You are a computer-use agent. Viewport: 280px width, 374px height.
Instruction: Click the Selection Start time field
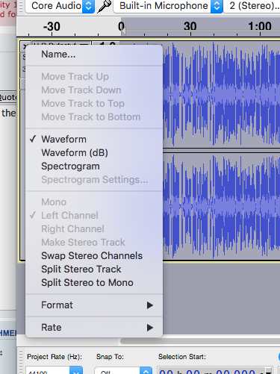click(215, 370)
